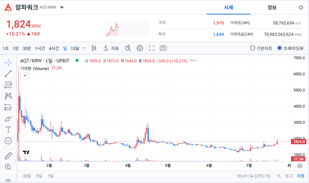Open chart settings gear in toolbar

tap(140, 48)
